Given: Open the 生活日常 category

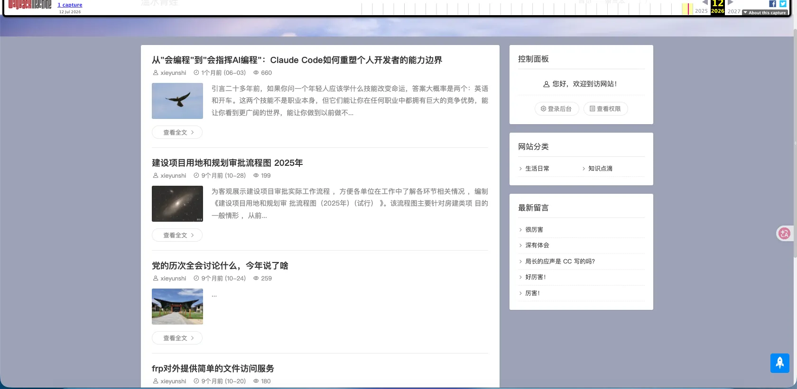Looking at the screenshot, I should click(x=537, y=169).
